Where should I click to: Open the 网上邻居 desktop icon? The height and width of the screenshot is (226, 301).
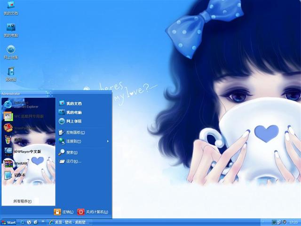point(11,52)
